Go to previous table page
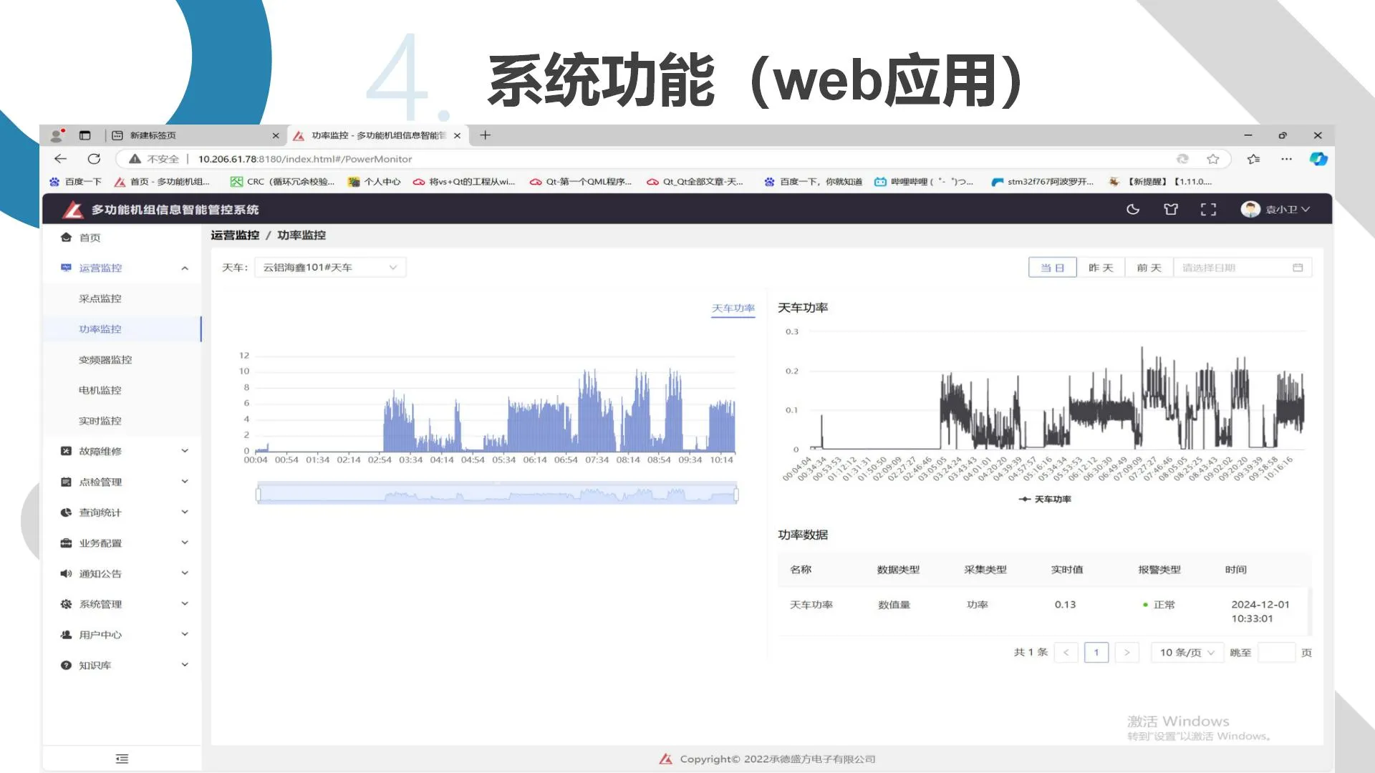 coord(1066,652)
